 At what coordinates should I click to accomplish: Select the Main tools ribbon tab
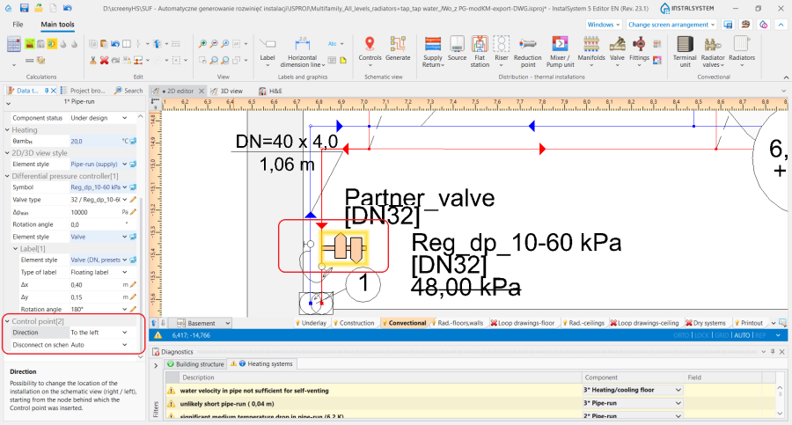point(57,25)
